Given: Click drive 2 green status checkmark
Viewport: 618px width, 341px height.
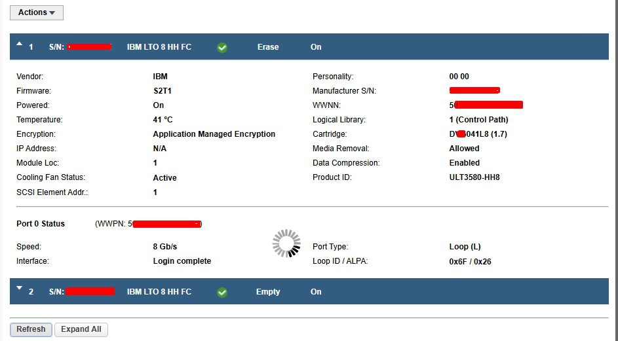Looking at the screenshot, I should click(222, 292).
